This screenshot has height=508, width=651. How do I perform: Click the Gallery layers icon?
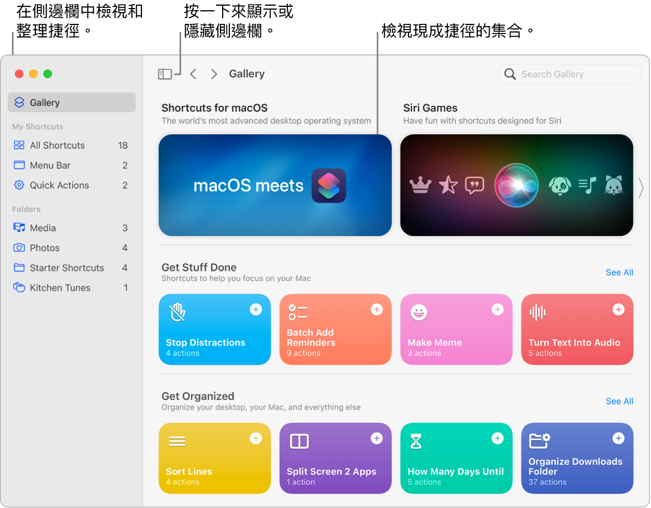point(19,102)
